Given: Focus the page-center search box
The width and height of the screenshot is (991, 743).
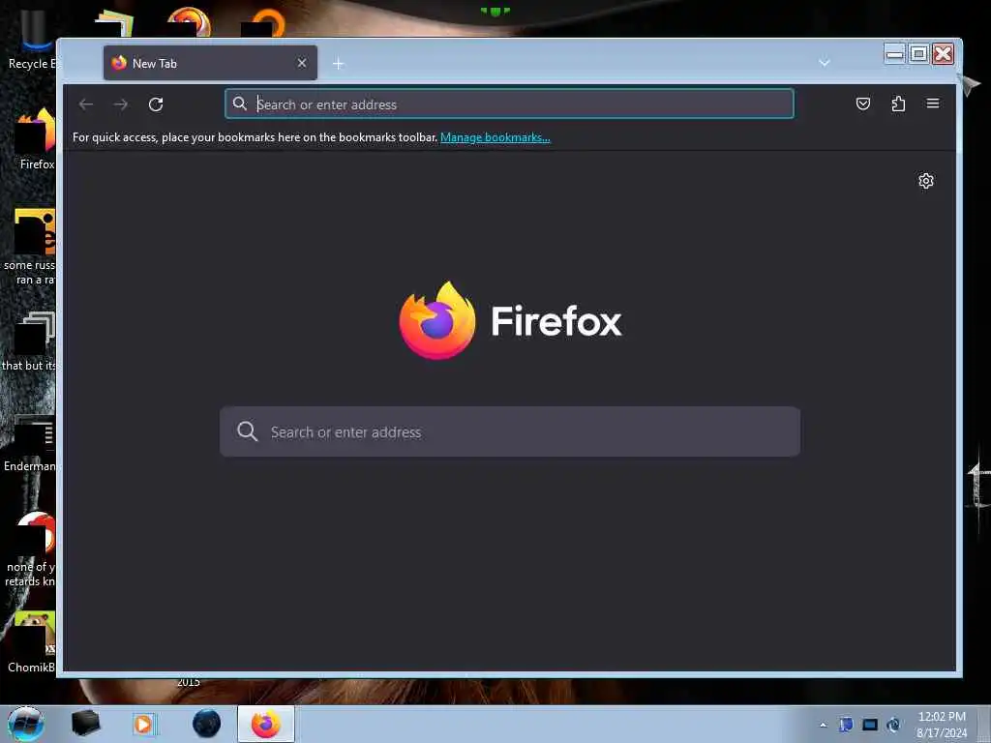Looking at the screenshot, I should click(x=509, y=431).
